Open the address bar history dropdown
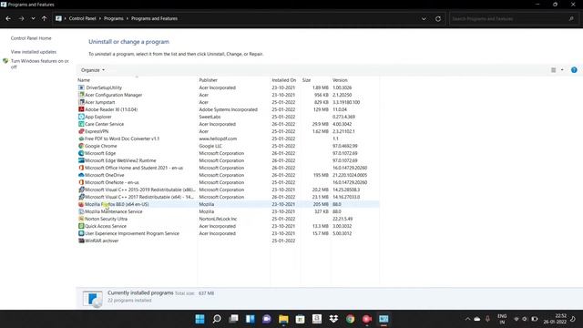Viewport: 583px width, 328px height. pos(424,18)
